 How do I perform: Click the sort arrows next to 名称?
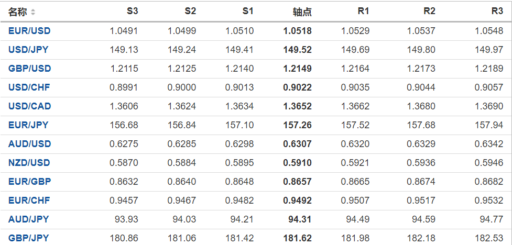34,12
